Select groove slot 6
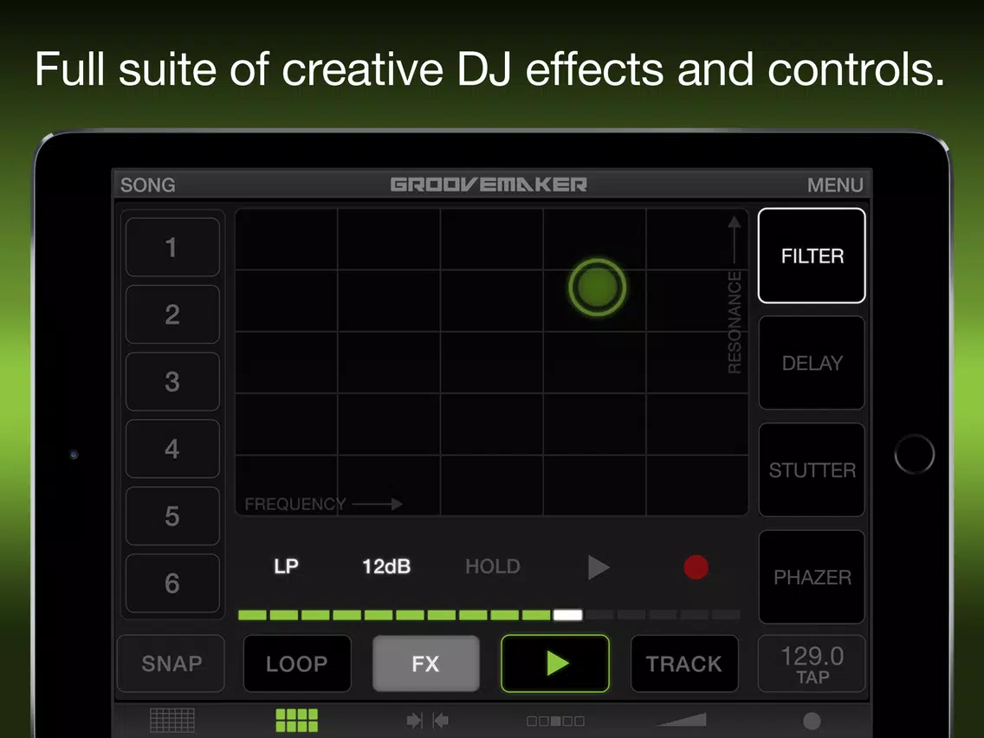The height and width of the screenshot is (738, 984). point(172,583)
